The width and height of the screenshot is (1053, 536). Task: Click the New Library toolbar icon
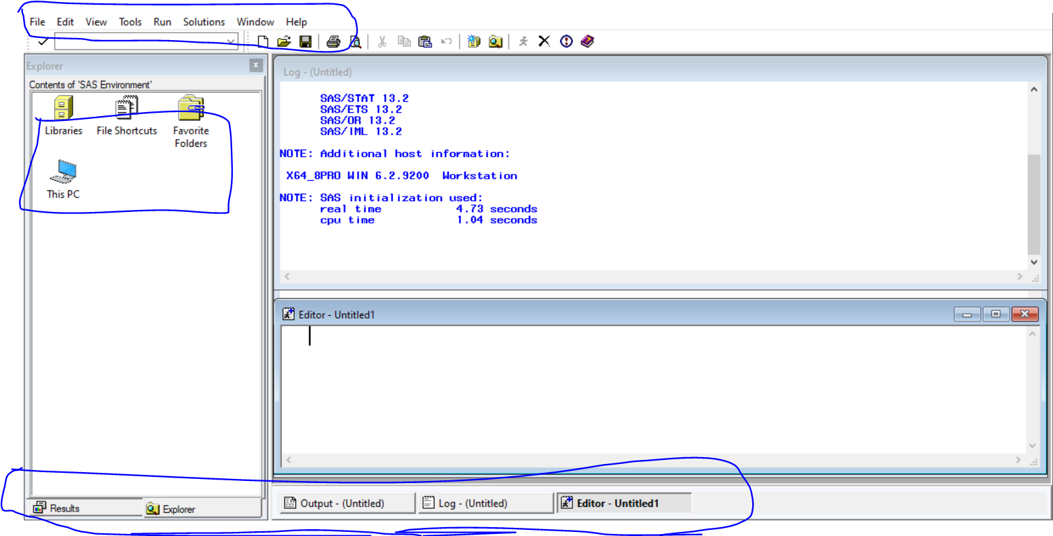pyautogui.click(x=474, y=42)
